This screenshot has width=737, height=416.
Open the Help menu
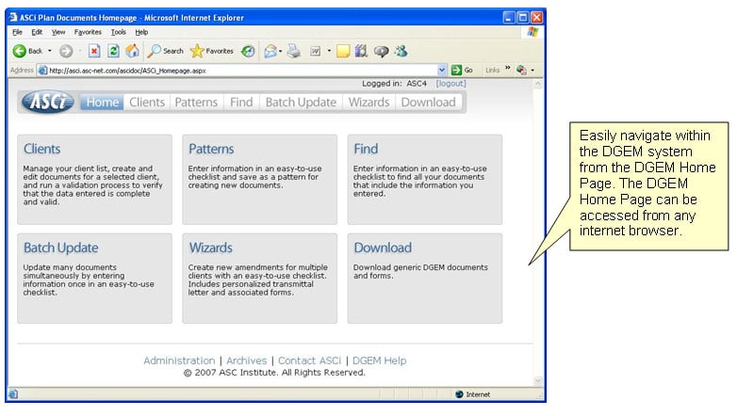tap(141, 32)
